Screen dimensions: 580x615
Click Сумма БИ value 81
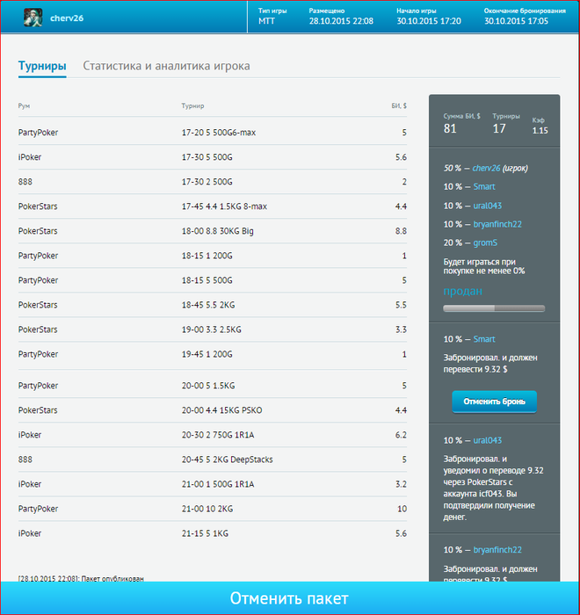point(450,128)
